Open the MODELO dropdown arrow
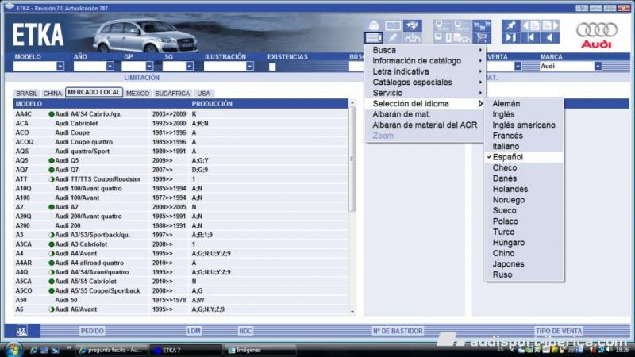635x357 pixels. click(60, 66)
